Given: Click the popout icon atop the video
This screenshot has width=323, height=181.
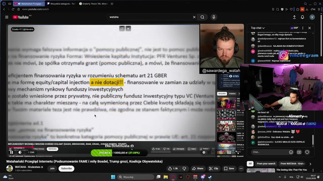Looking at the screenshot, I should [122, 29].
